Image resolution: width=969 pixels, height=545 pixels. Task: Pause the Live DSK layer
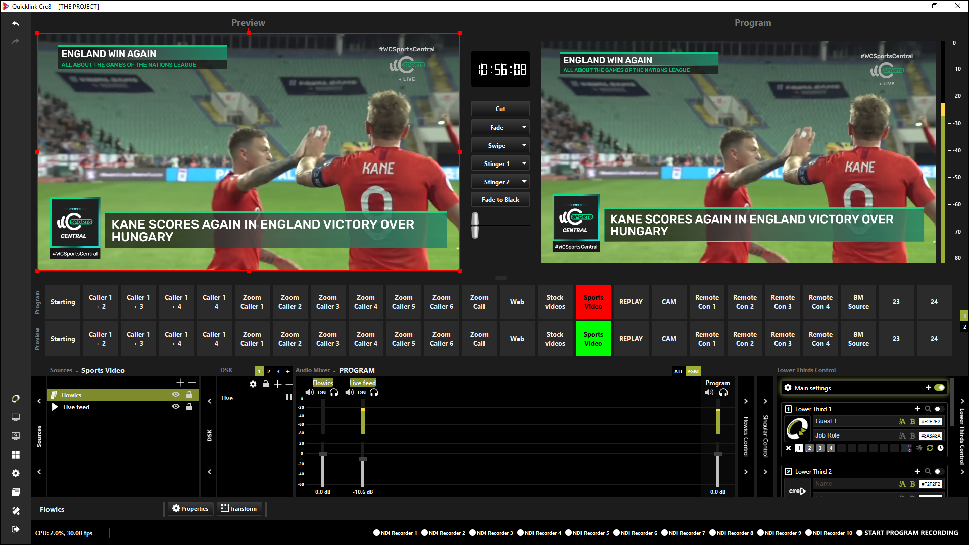tap(288, 398)
